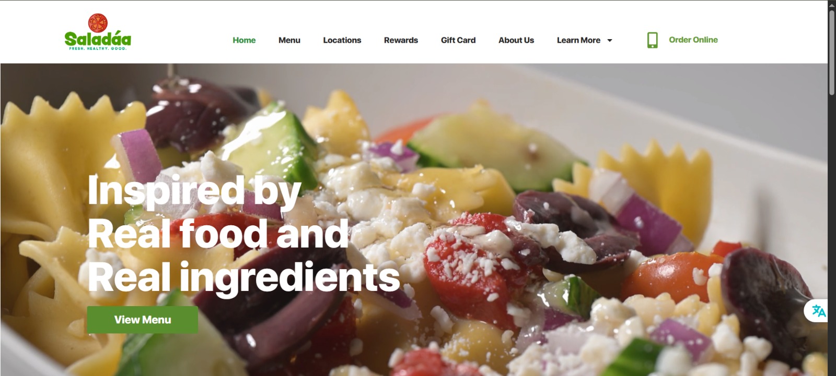Image resolution: width=836 pixels, height=376 pixels.
Task: Click the Order Online link
Action: pos(693,40)
